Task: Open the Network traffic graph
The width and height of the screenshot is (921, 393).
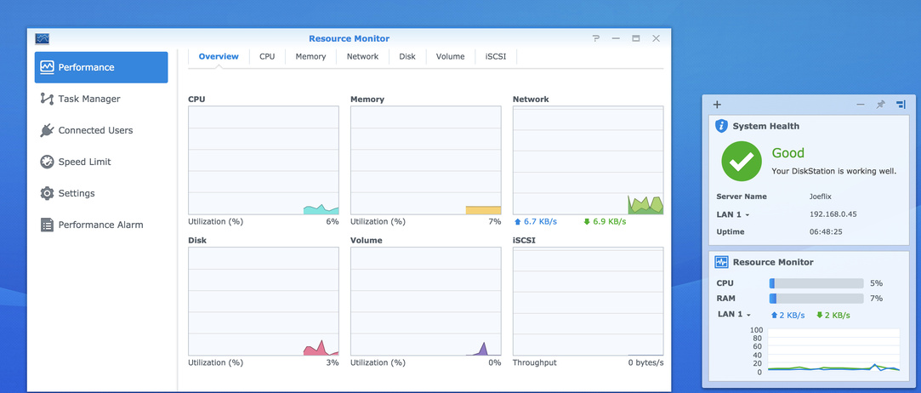Action: point(588,161)
